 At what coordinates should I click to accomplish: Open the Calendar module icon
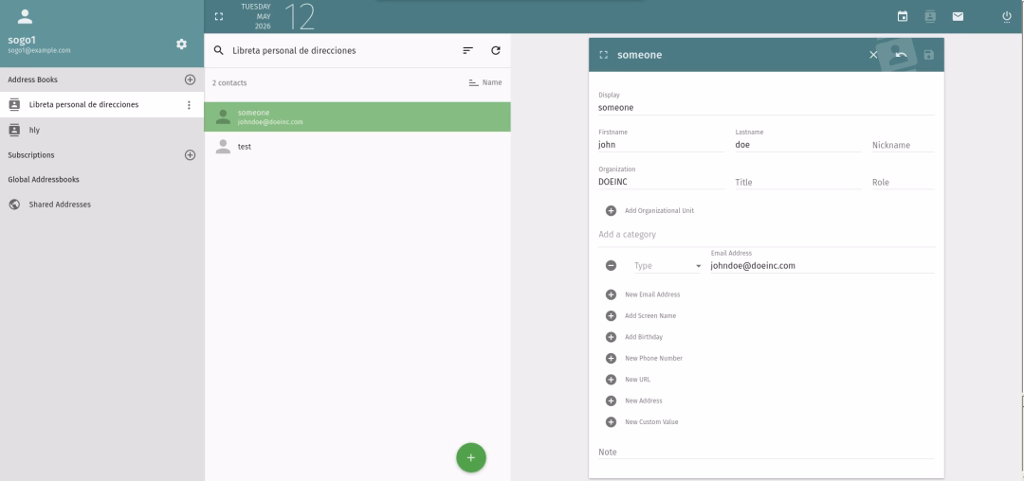(x=903, y=16)
